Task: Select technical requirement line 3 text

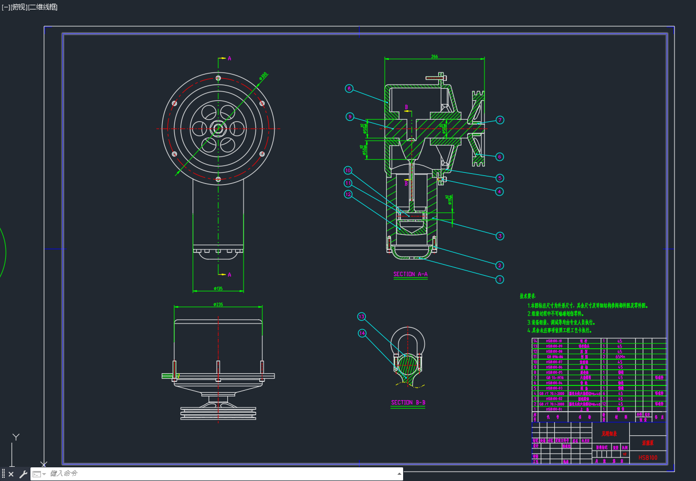Action: coord(562,322)
